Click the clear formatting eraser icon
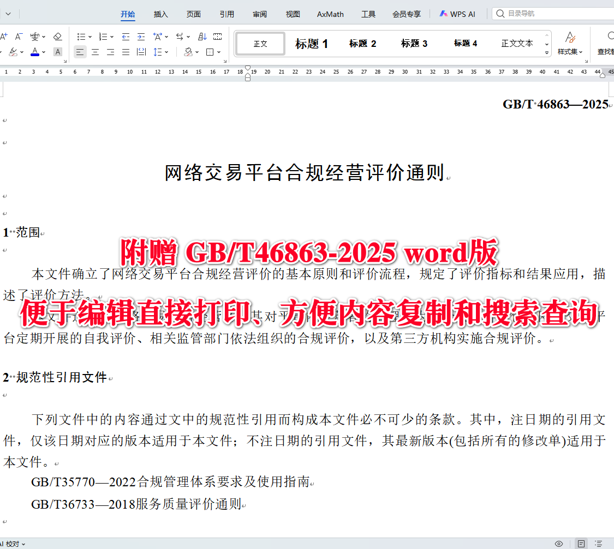Viewport: 614px width, 549px height. click(58, 37)
